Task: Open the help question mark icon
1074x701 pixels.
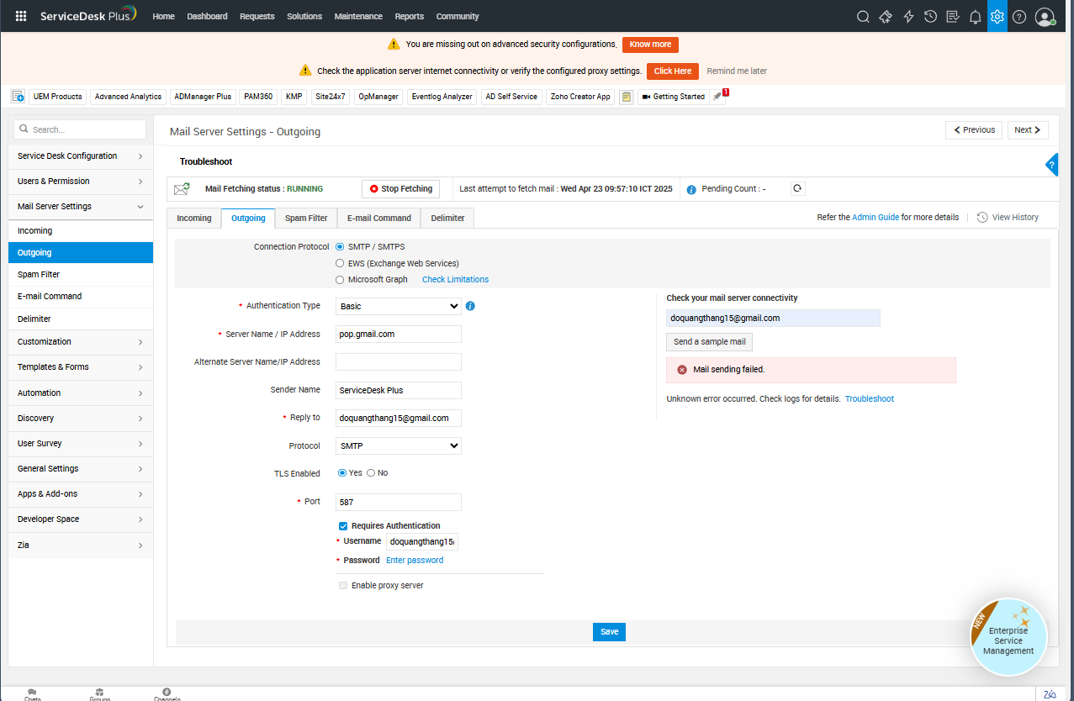Action: pyautogui.click(x=1019, y=16)
